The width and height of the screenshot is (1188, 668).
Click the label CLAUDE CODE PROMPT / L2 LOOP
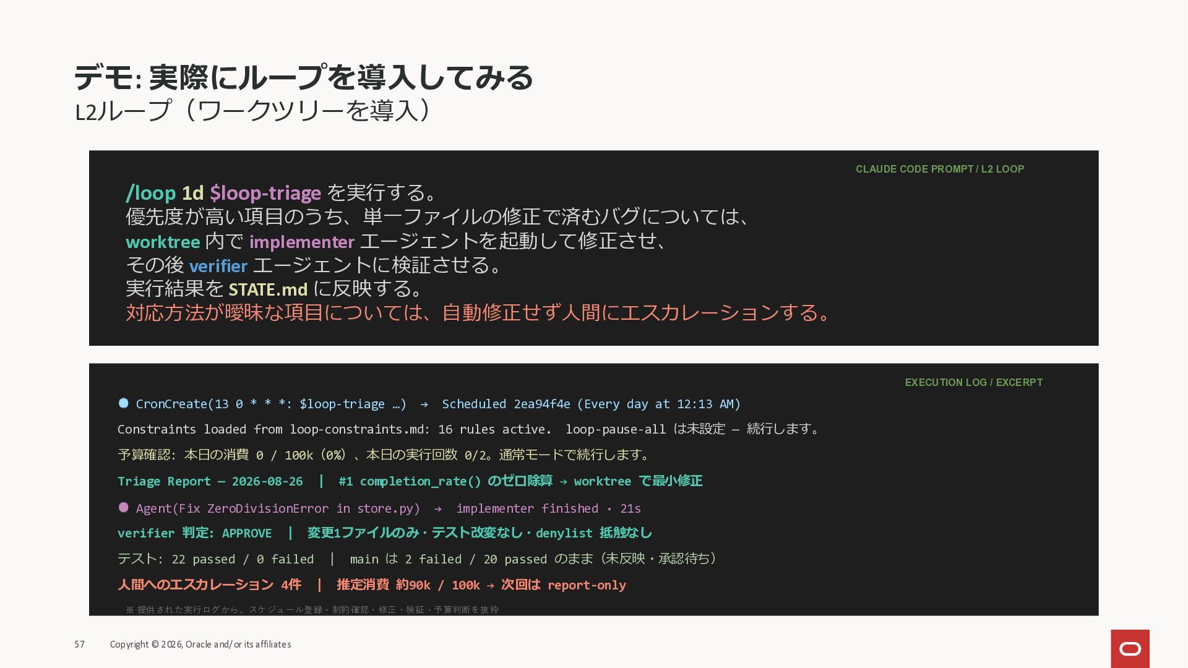click(940, 169)
